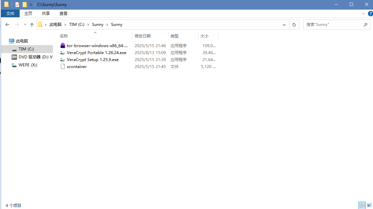Click the folder icon in the title bar

(6, 5)
